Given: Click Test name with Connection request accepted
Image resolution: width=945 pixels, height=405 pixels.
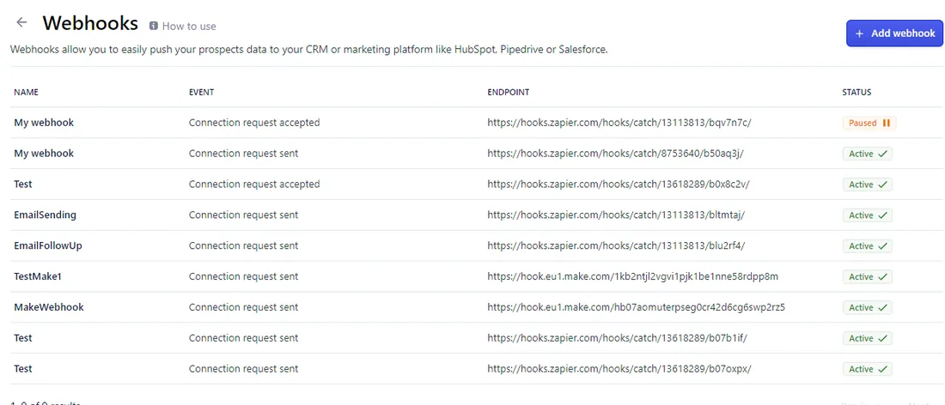Looking at the screenshot, I should [23, 184].
